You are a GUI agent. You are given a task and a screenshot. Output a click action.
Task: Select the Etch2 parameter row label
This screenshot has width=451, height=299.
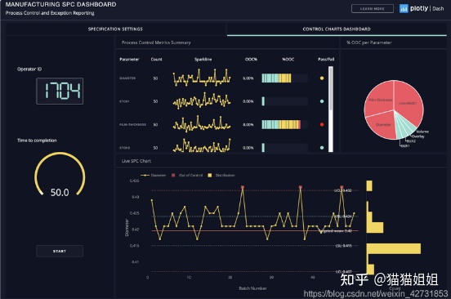[x=124, y=148]
